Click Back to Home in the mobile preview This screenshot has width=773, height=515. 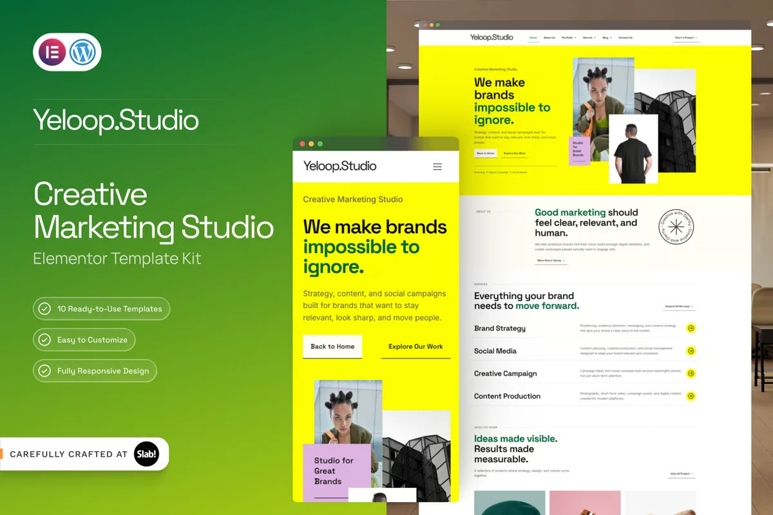click(x=332, y=346)
